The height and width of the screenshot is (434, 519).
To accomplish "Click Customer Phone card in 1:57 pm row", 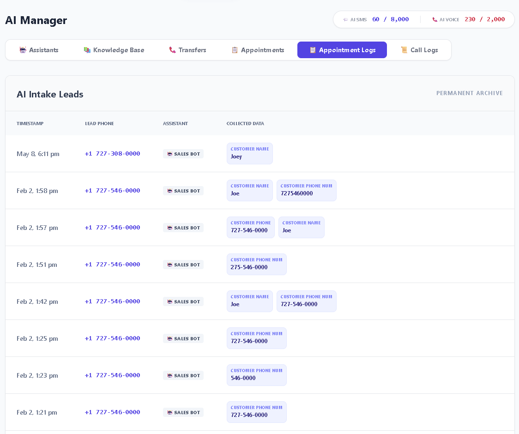I will tap(251, 228).
